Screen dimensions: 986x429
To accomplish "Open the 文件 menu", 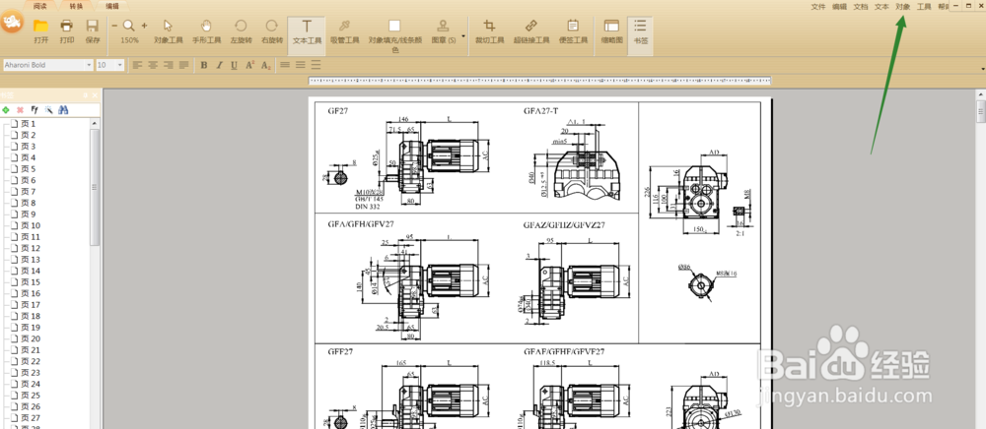I will point(818,6).
